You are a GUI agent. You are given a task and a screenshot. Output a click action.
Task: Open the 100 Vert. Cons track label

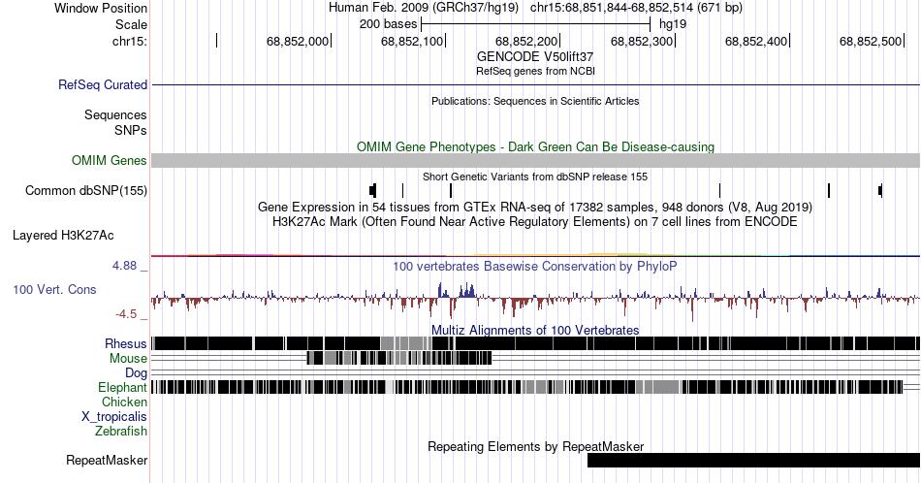(x=54, y=289)
